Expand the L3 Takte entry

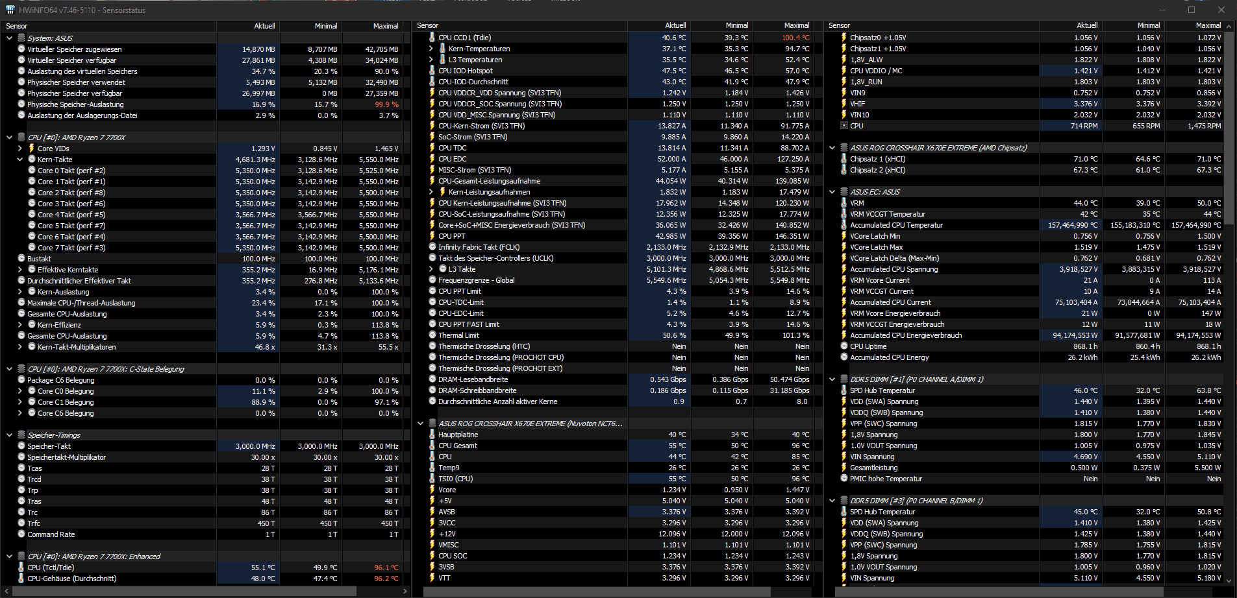[431, 269]
